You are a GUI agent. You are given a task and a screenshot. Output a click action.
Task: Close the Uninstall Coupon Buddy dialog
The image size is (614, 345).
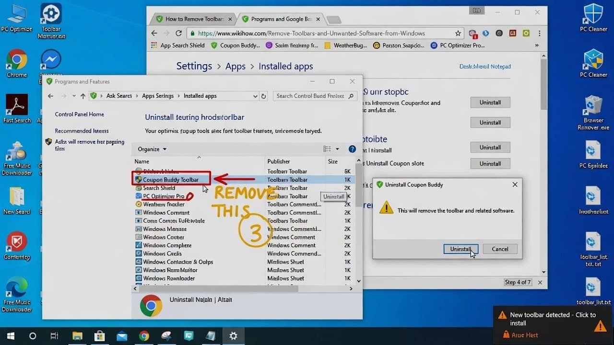point(515,184)
